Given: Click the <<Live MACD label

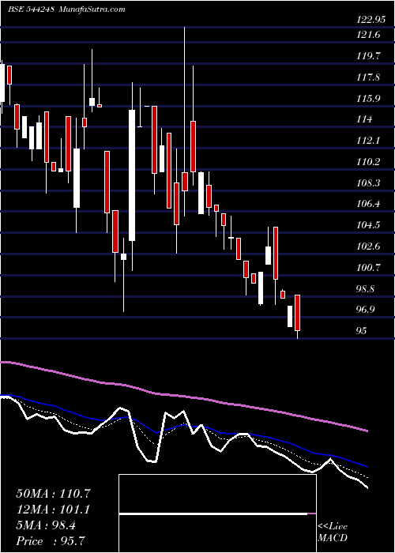Looking at the screenshot, I should tap(333, 532).
